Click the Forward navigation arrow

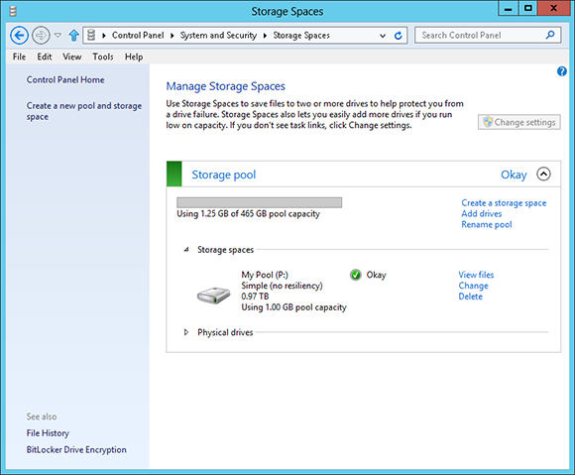(x=41, y=36)
